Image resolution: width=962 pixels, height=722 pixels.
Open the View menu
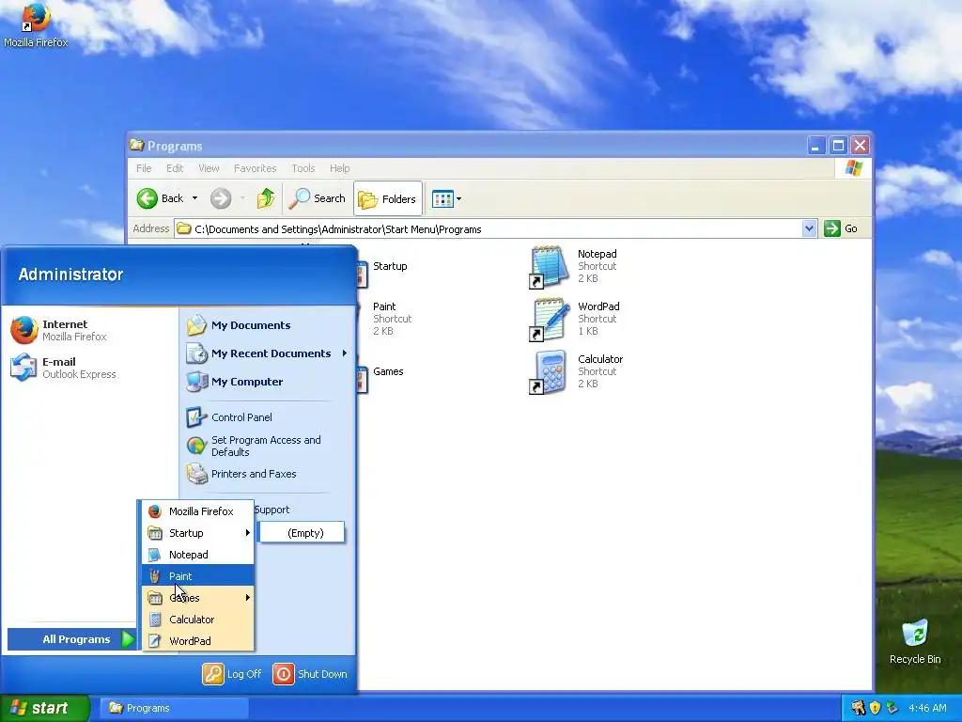(209, 168)
